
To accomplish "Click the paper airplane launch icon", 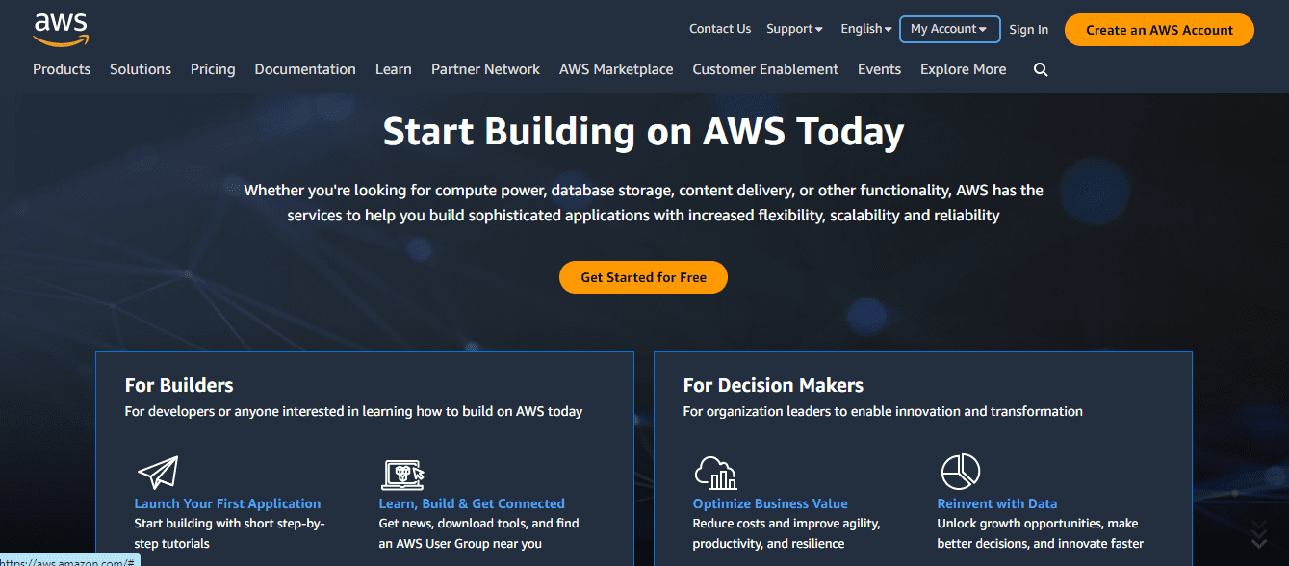I will pyautogui.click(x=156, y=471).
